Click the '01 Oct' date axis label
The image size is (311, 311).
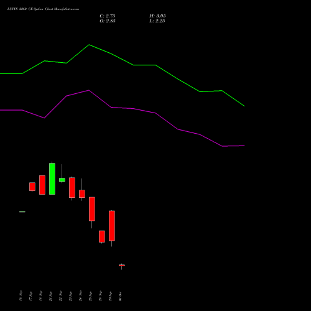click(120, 296)
